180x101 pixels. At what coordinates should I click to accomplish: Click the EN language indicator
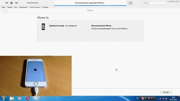pyautogui.click(x=137, y=98)
